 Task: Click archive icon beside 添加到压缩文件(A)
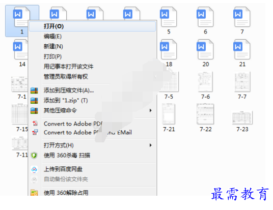(x=34, y=91)
